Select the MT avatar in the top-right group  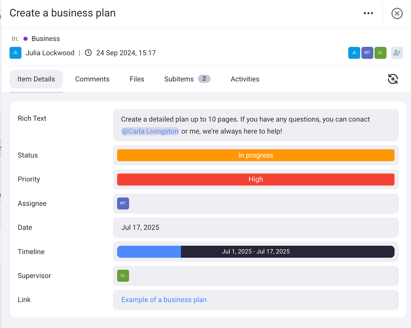367,53
